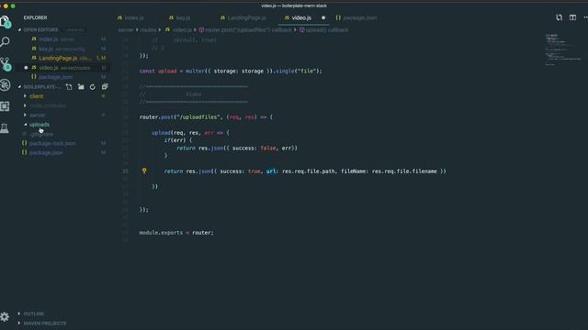588x330 pixels.
Task: Click 'fileName' in the return res.json line
Action: click(353, 171)
